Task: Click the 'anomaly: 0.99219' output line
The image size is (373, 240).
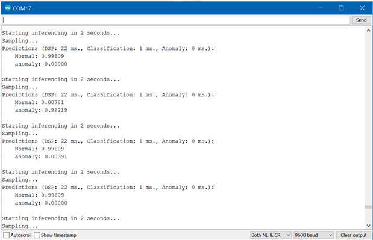Action: (x=41, y=110)
